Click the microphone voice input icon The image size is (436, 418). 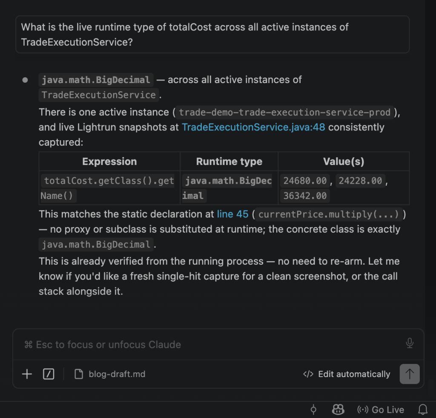coord(410,343)
